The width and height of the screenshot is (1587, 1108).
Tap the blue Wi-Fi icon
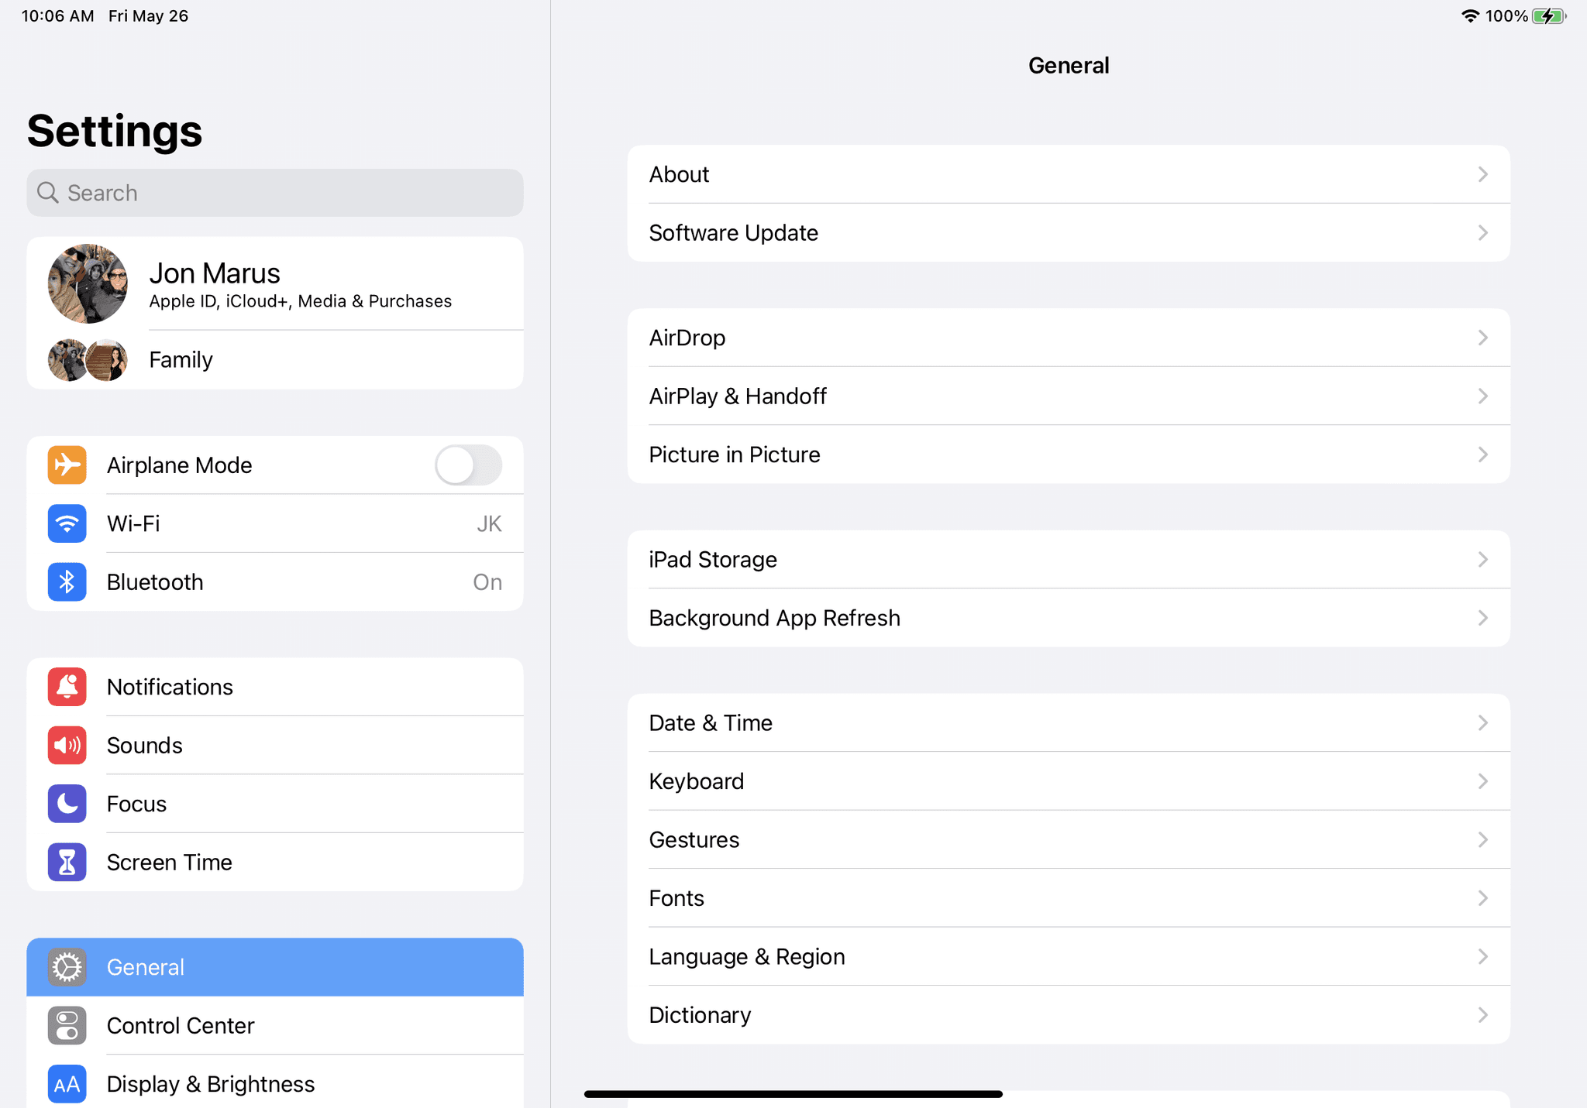(67, 523)
